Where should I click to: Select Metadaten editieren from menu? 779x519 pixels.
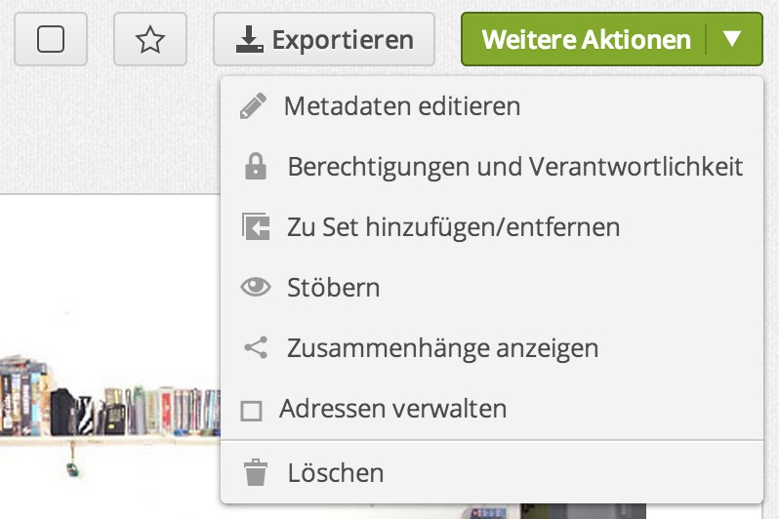(x=401, y=106)
